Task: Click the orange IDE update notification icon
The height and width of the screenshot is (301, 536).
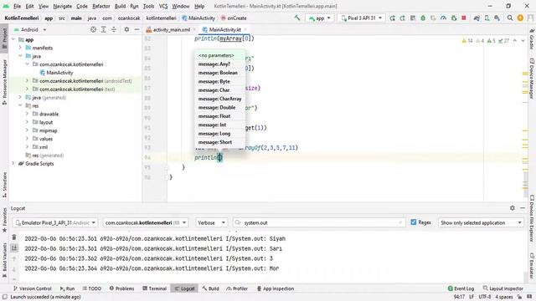Action: pyautogui.click(x=520, y=18)
